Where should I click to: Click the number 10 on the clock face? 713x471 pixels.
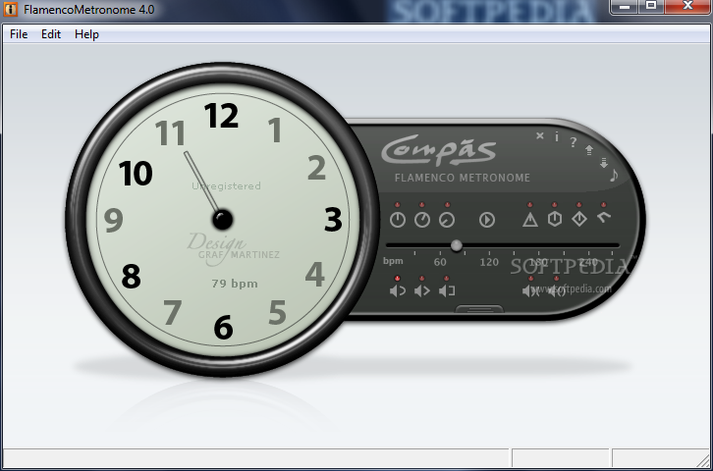coord(136,174)
